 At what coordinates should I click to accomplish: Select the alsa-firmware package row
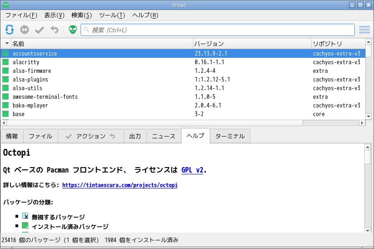coord(183,71)
